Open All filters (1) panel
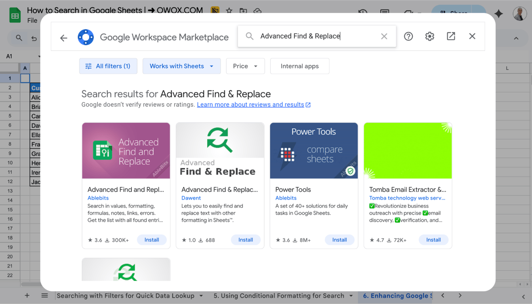The height and width of the screenshot is (304, 532). pyautogui.click(x=108, y=66)
